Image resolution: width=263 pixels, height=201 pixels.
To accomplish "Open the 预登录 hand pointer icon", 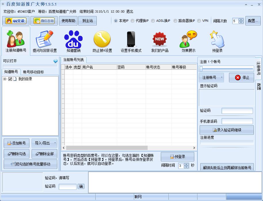I will click(217, 41).
